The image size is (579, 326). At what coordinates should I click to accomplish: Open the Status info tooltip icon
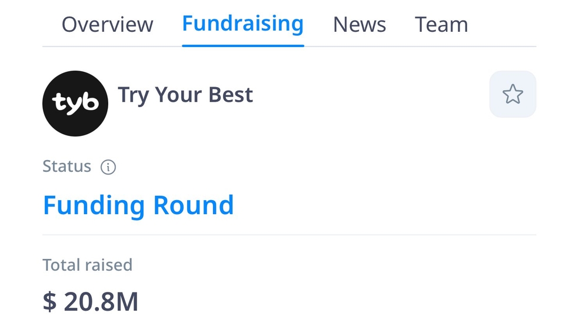[x=108, y=167]
